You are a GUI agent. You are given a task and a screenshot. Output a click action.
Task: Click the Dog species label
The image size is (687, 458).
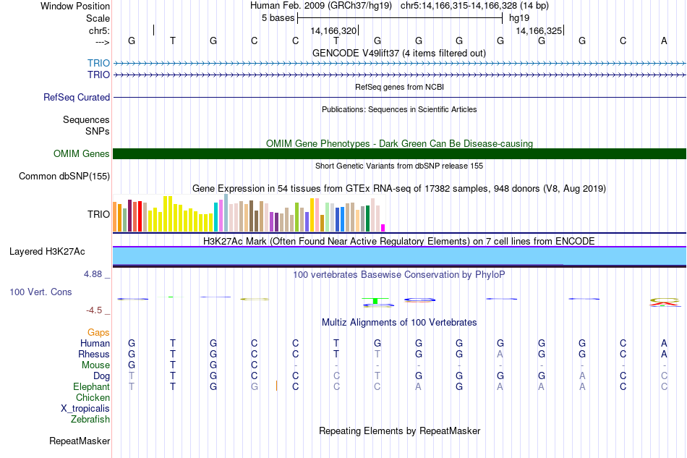coord(102,376)
